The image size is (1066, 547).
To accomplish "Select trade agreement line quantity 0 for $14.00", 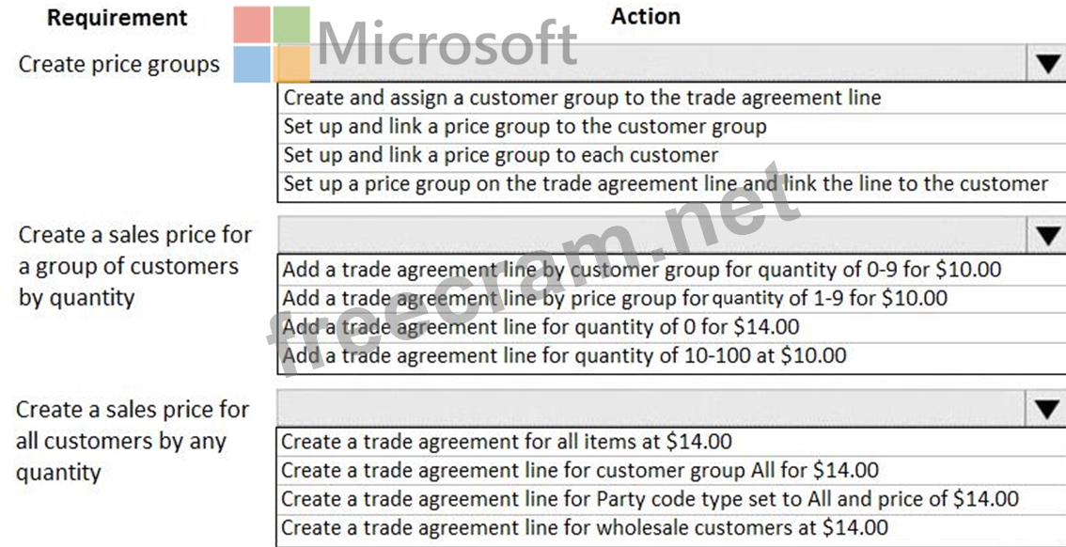I will [541, 327].
